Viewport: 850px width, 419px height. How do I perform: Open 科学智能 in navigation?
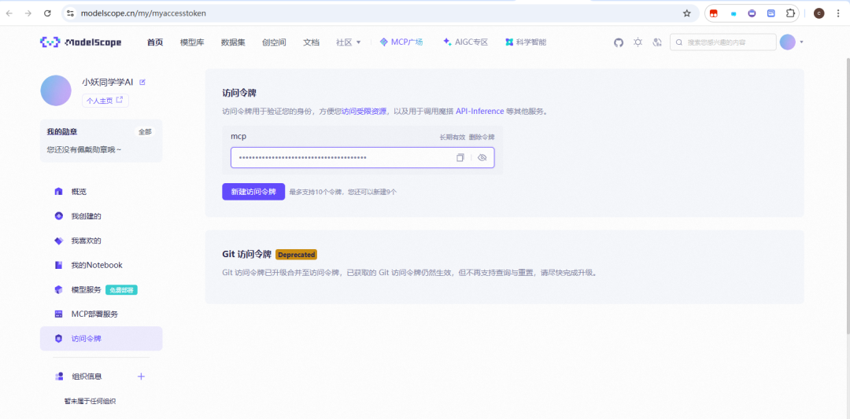[526, 42]
